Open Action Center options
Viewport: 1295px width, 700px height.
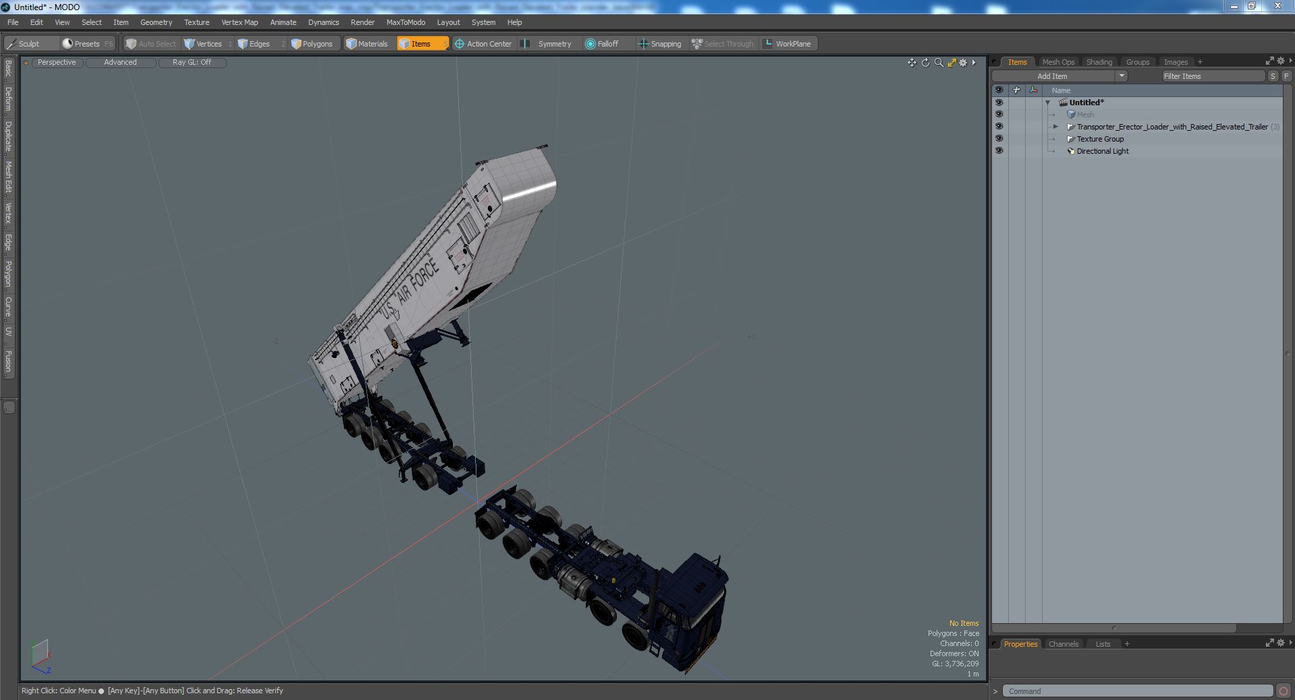click(484, 44)
